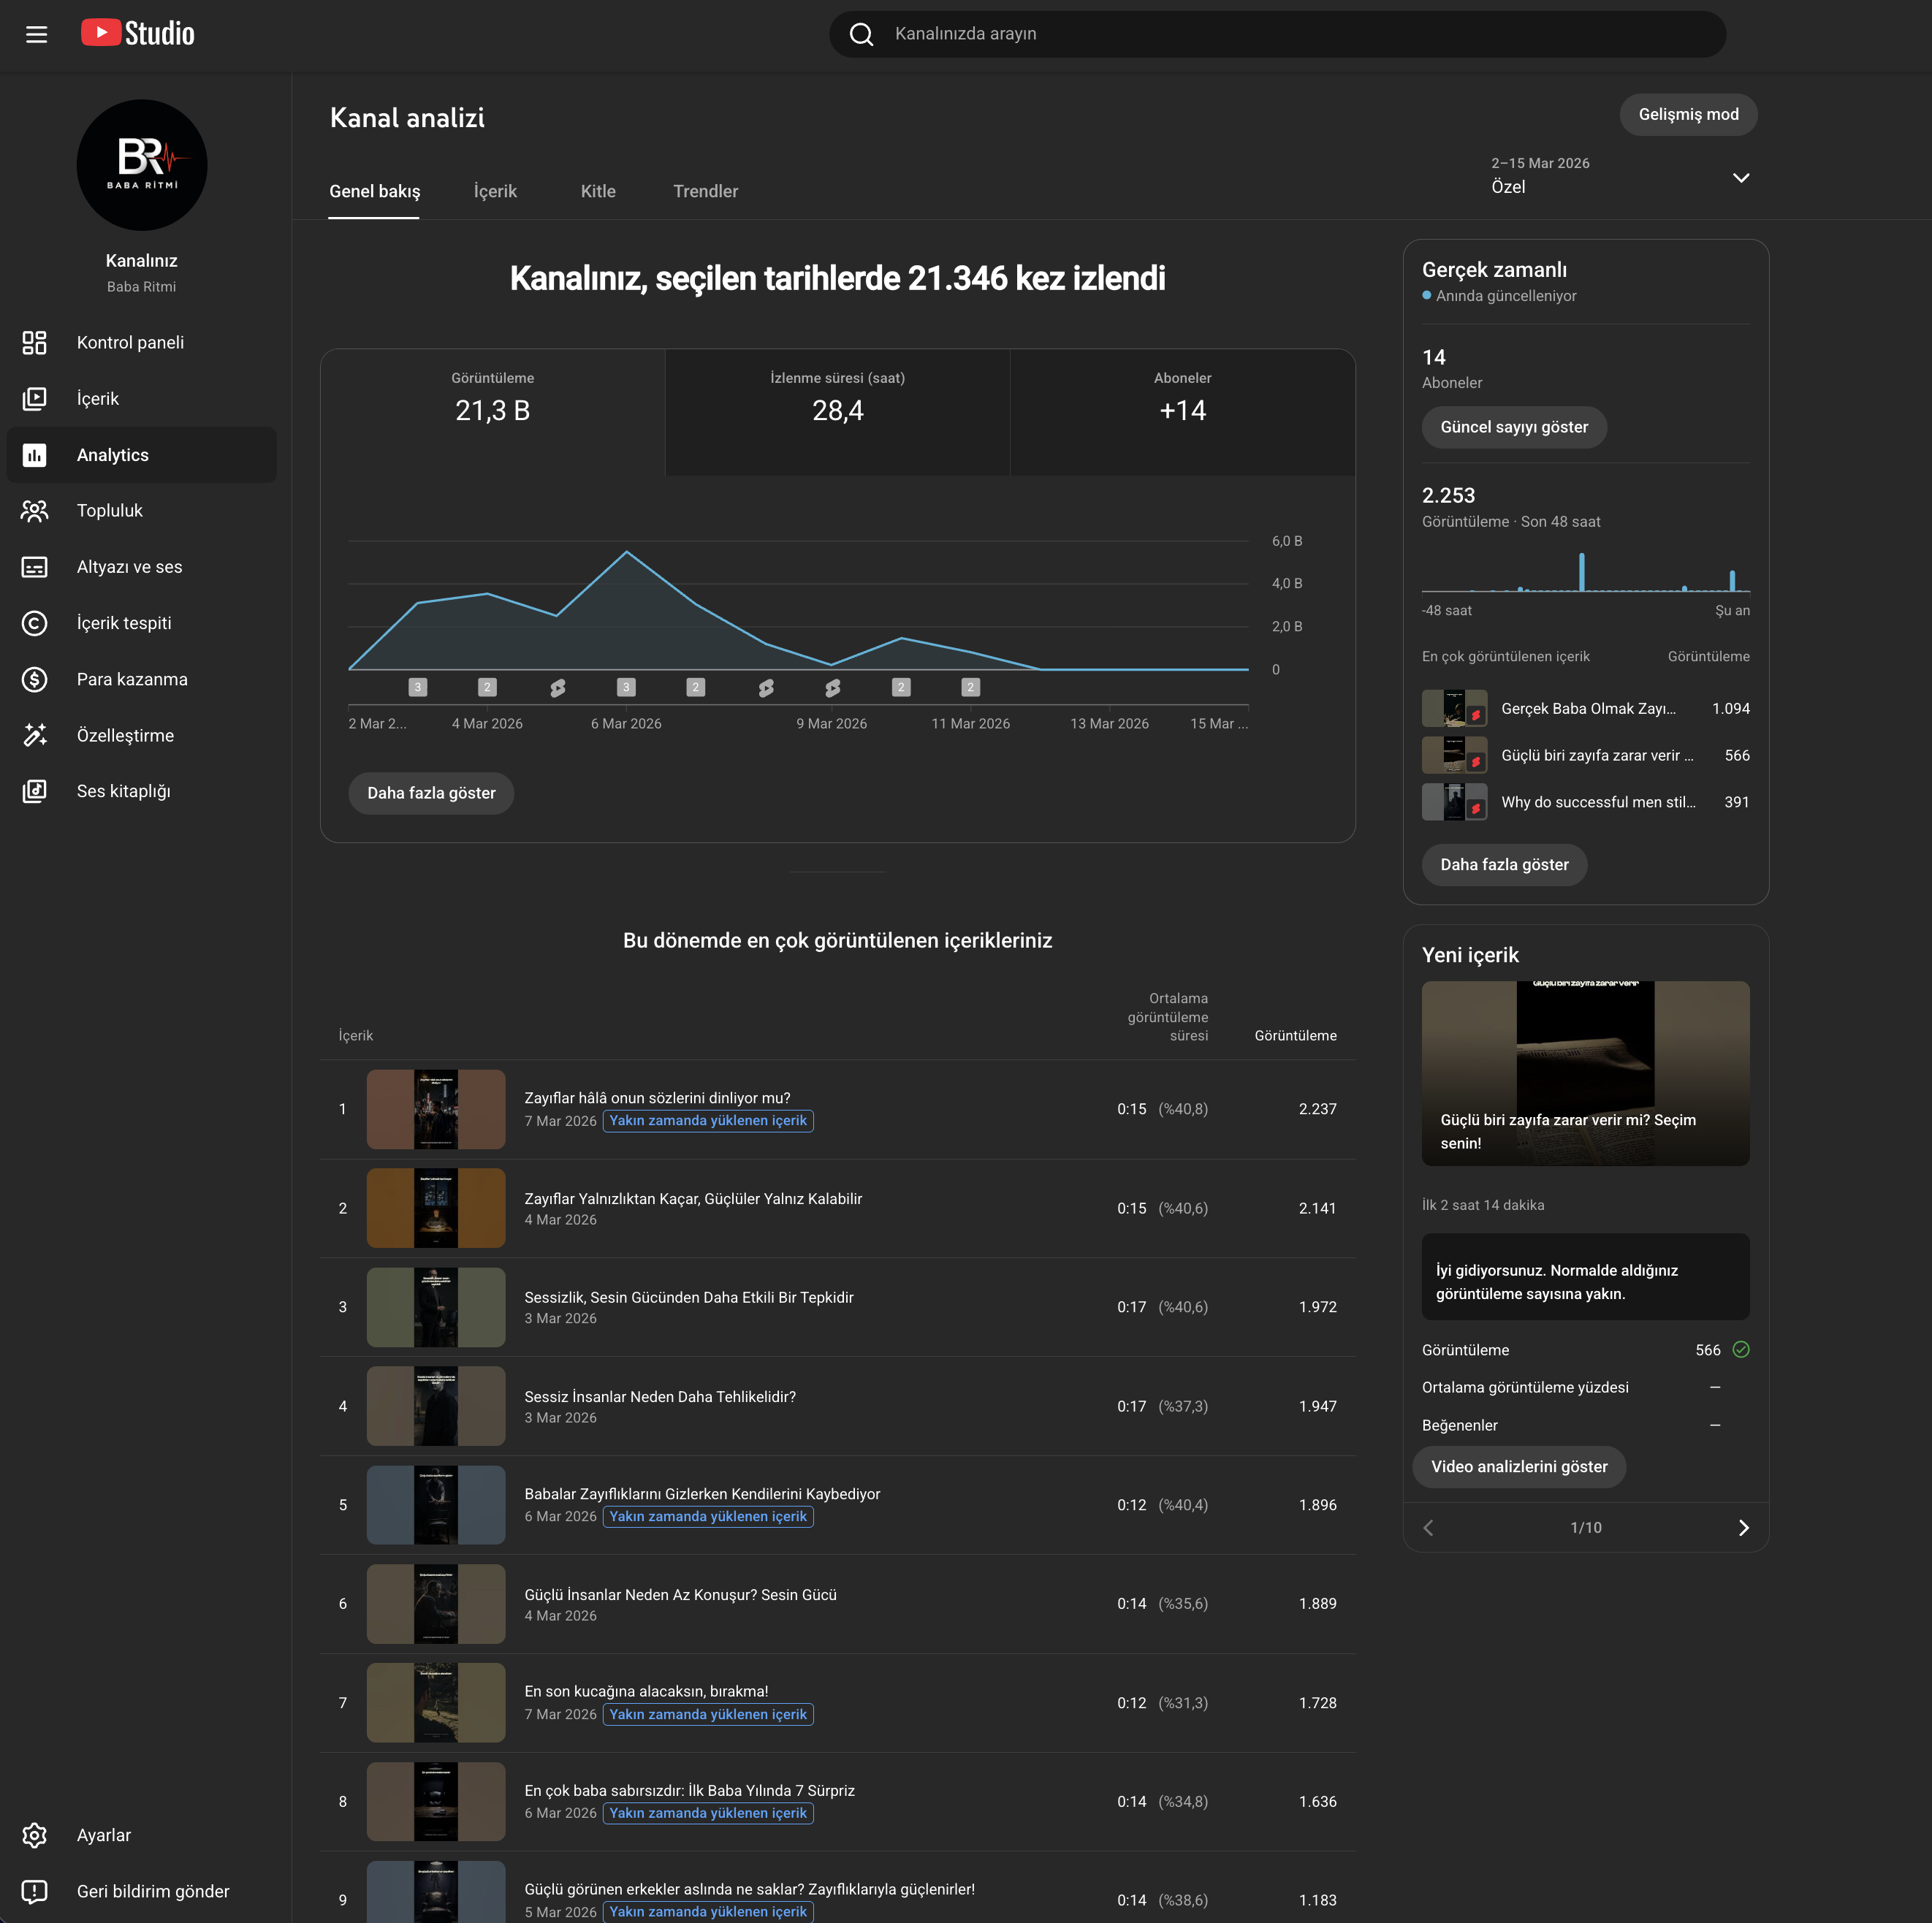Select the Aboneler metric card
Screen dimensions: 1932x1923
(x=1182, y=411)
